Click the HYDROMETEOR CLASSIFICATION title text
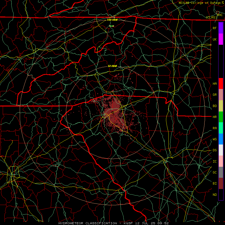This screenshot has width=225, height=225. [88, 223]
